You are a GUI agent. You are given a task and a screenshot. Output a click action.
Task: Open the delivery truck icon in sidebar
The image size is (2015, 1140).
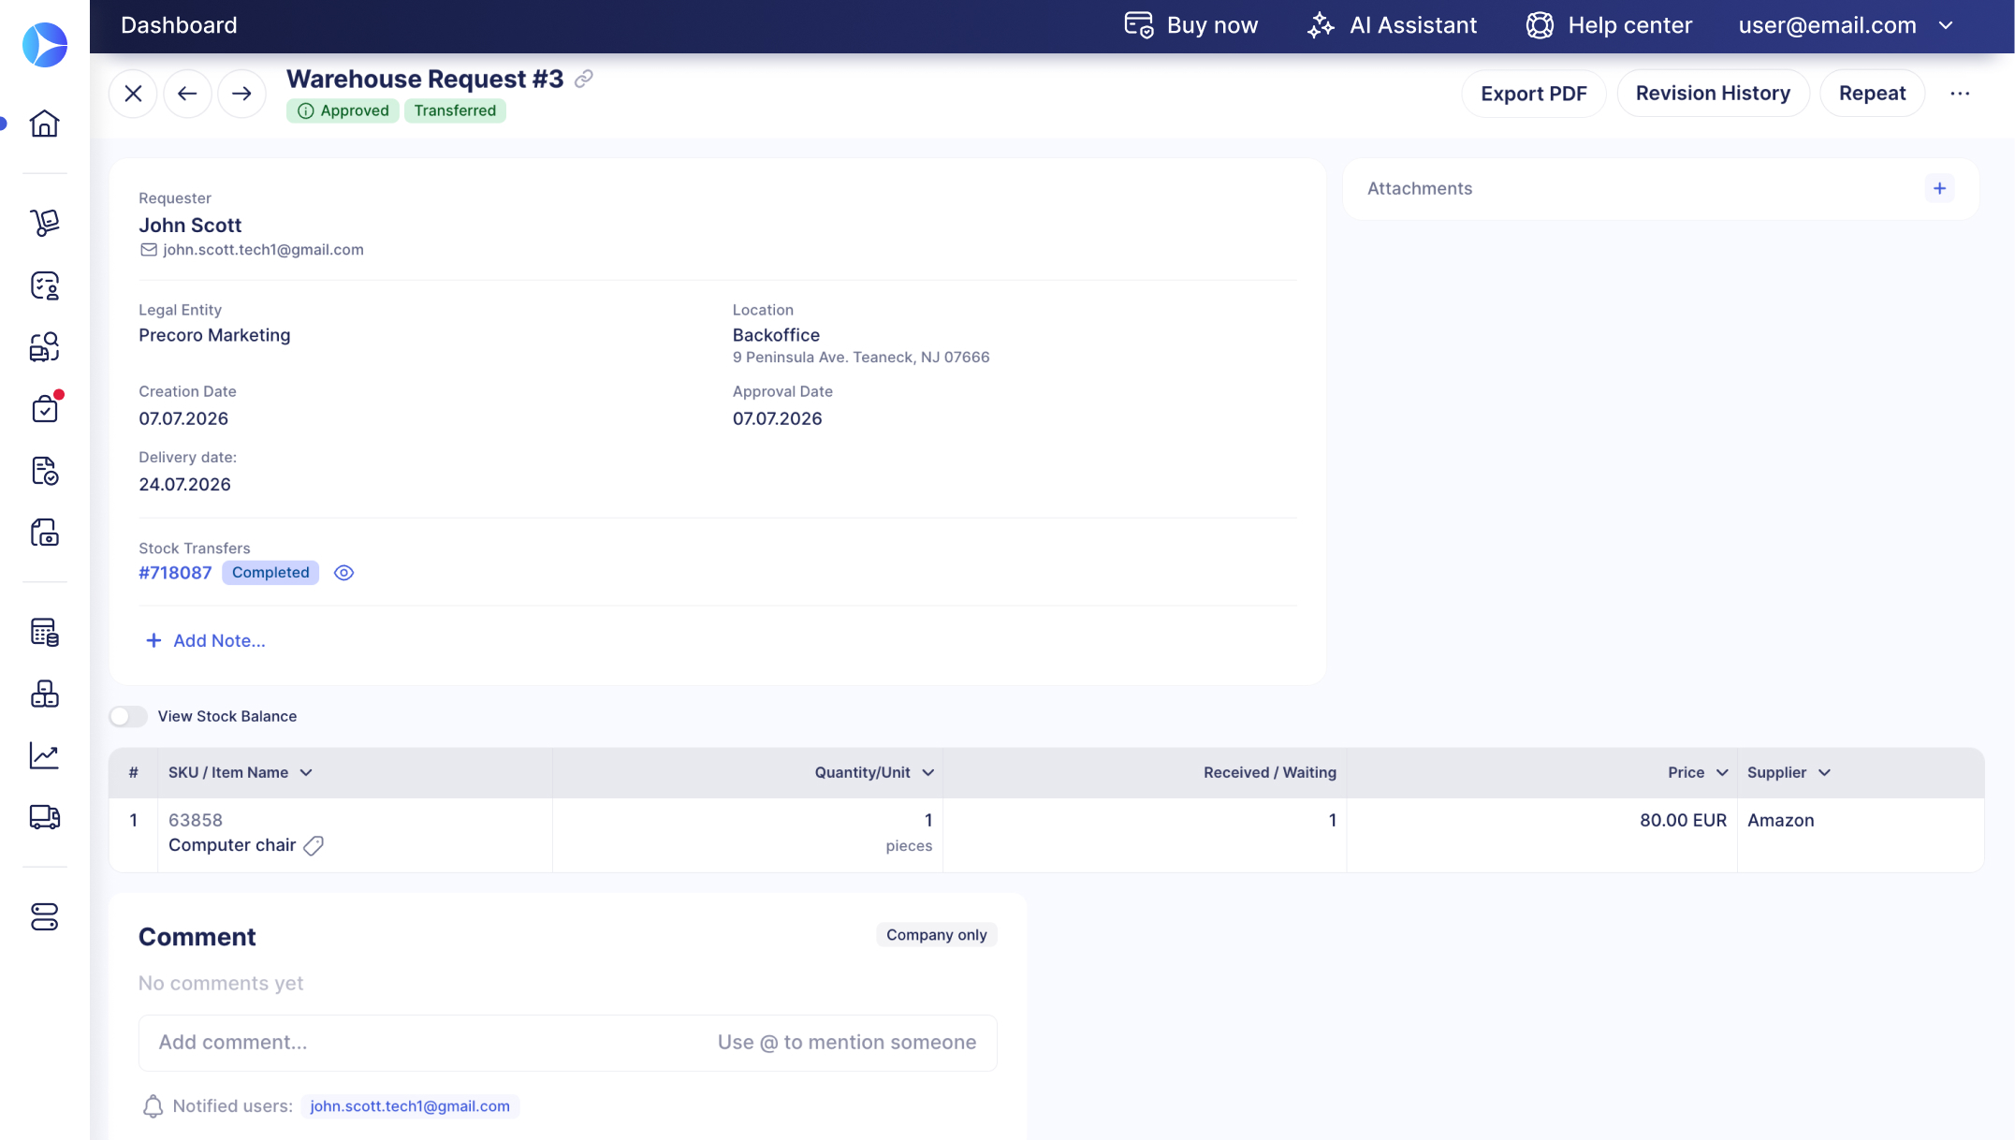coord(44,817)
